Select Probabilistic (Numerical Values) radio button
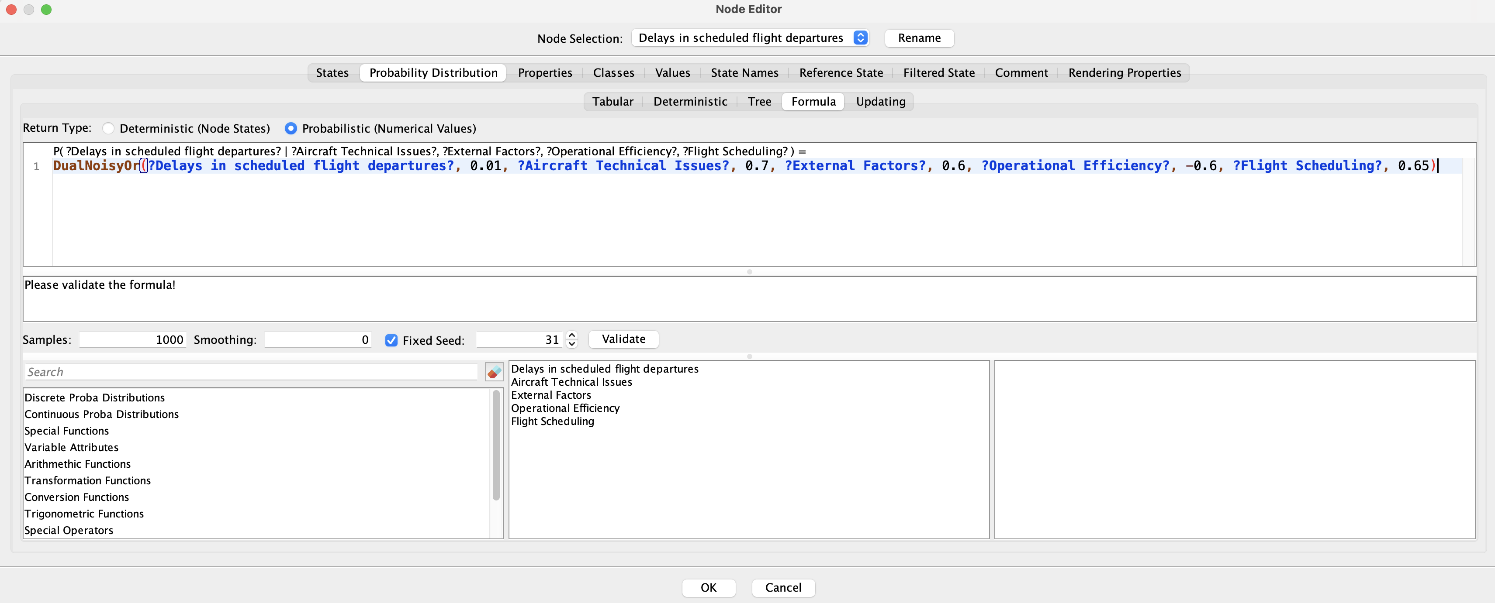 coord(291,128)
